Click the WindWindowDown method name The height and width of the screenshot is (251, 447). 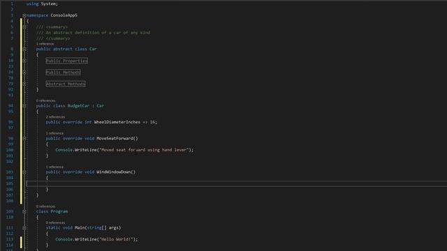point(114,172)
